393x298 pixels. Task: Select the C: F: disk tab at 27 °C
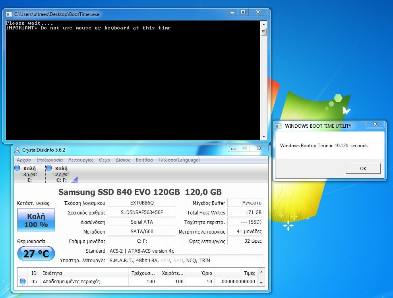pyautogui.click(x=62, y=174)
